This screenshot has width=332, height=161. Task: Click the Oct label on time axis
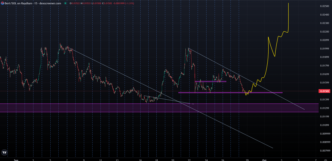point(264,160)
